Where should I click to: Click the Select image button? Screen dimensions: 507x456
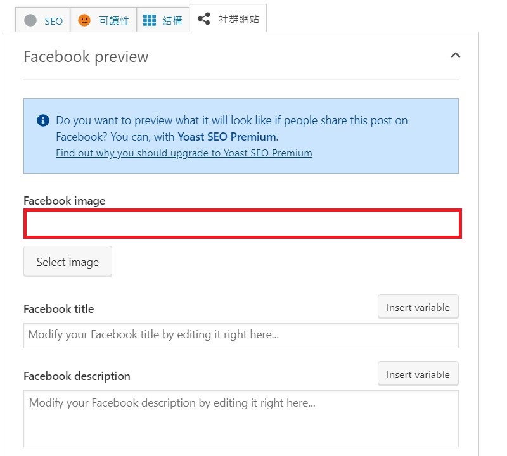tap(67, 262)
